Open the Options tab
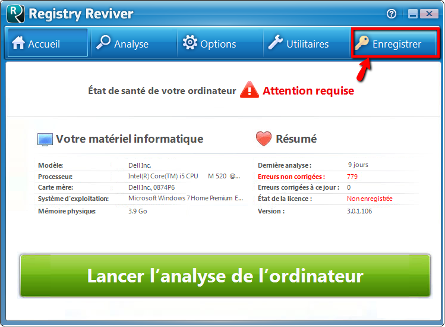445x327 pixels. pos(220,43)
